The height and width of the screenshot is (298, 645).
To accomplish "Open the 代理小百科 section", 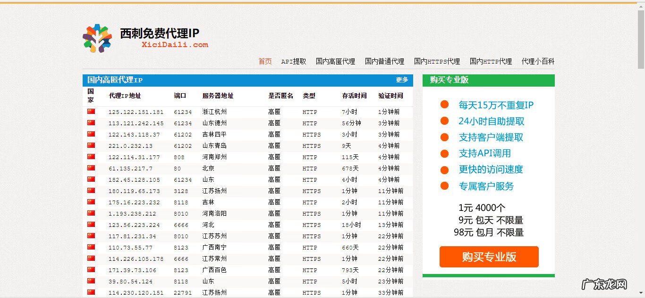I will point(537,61).
